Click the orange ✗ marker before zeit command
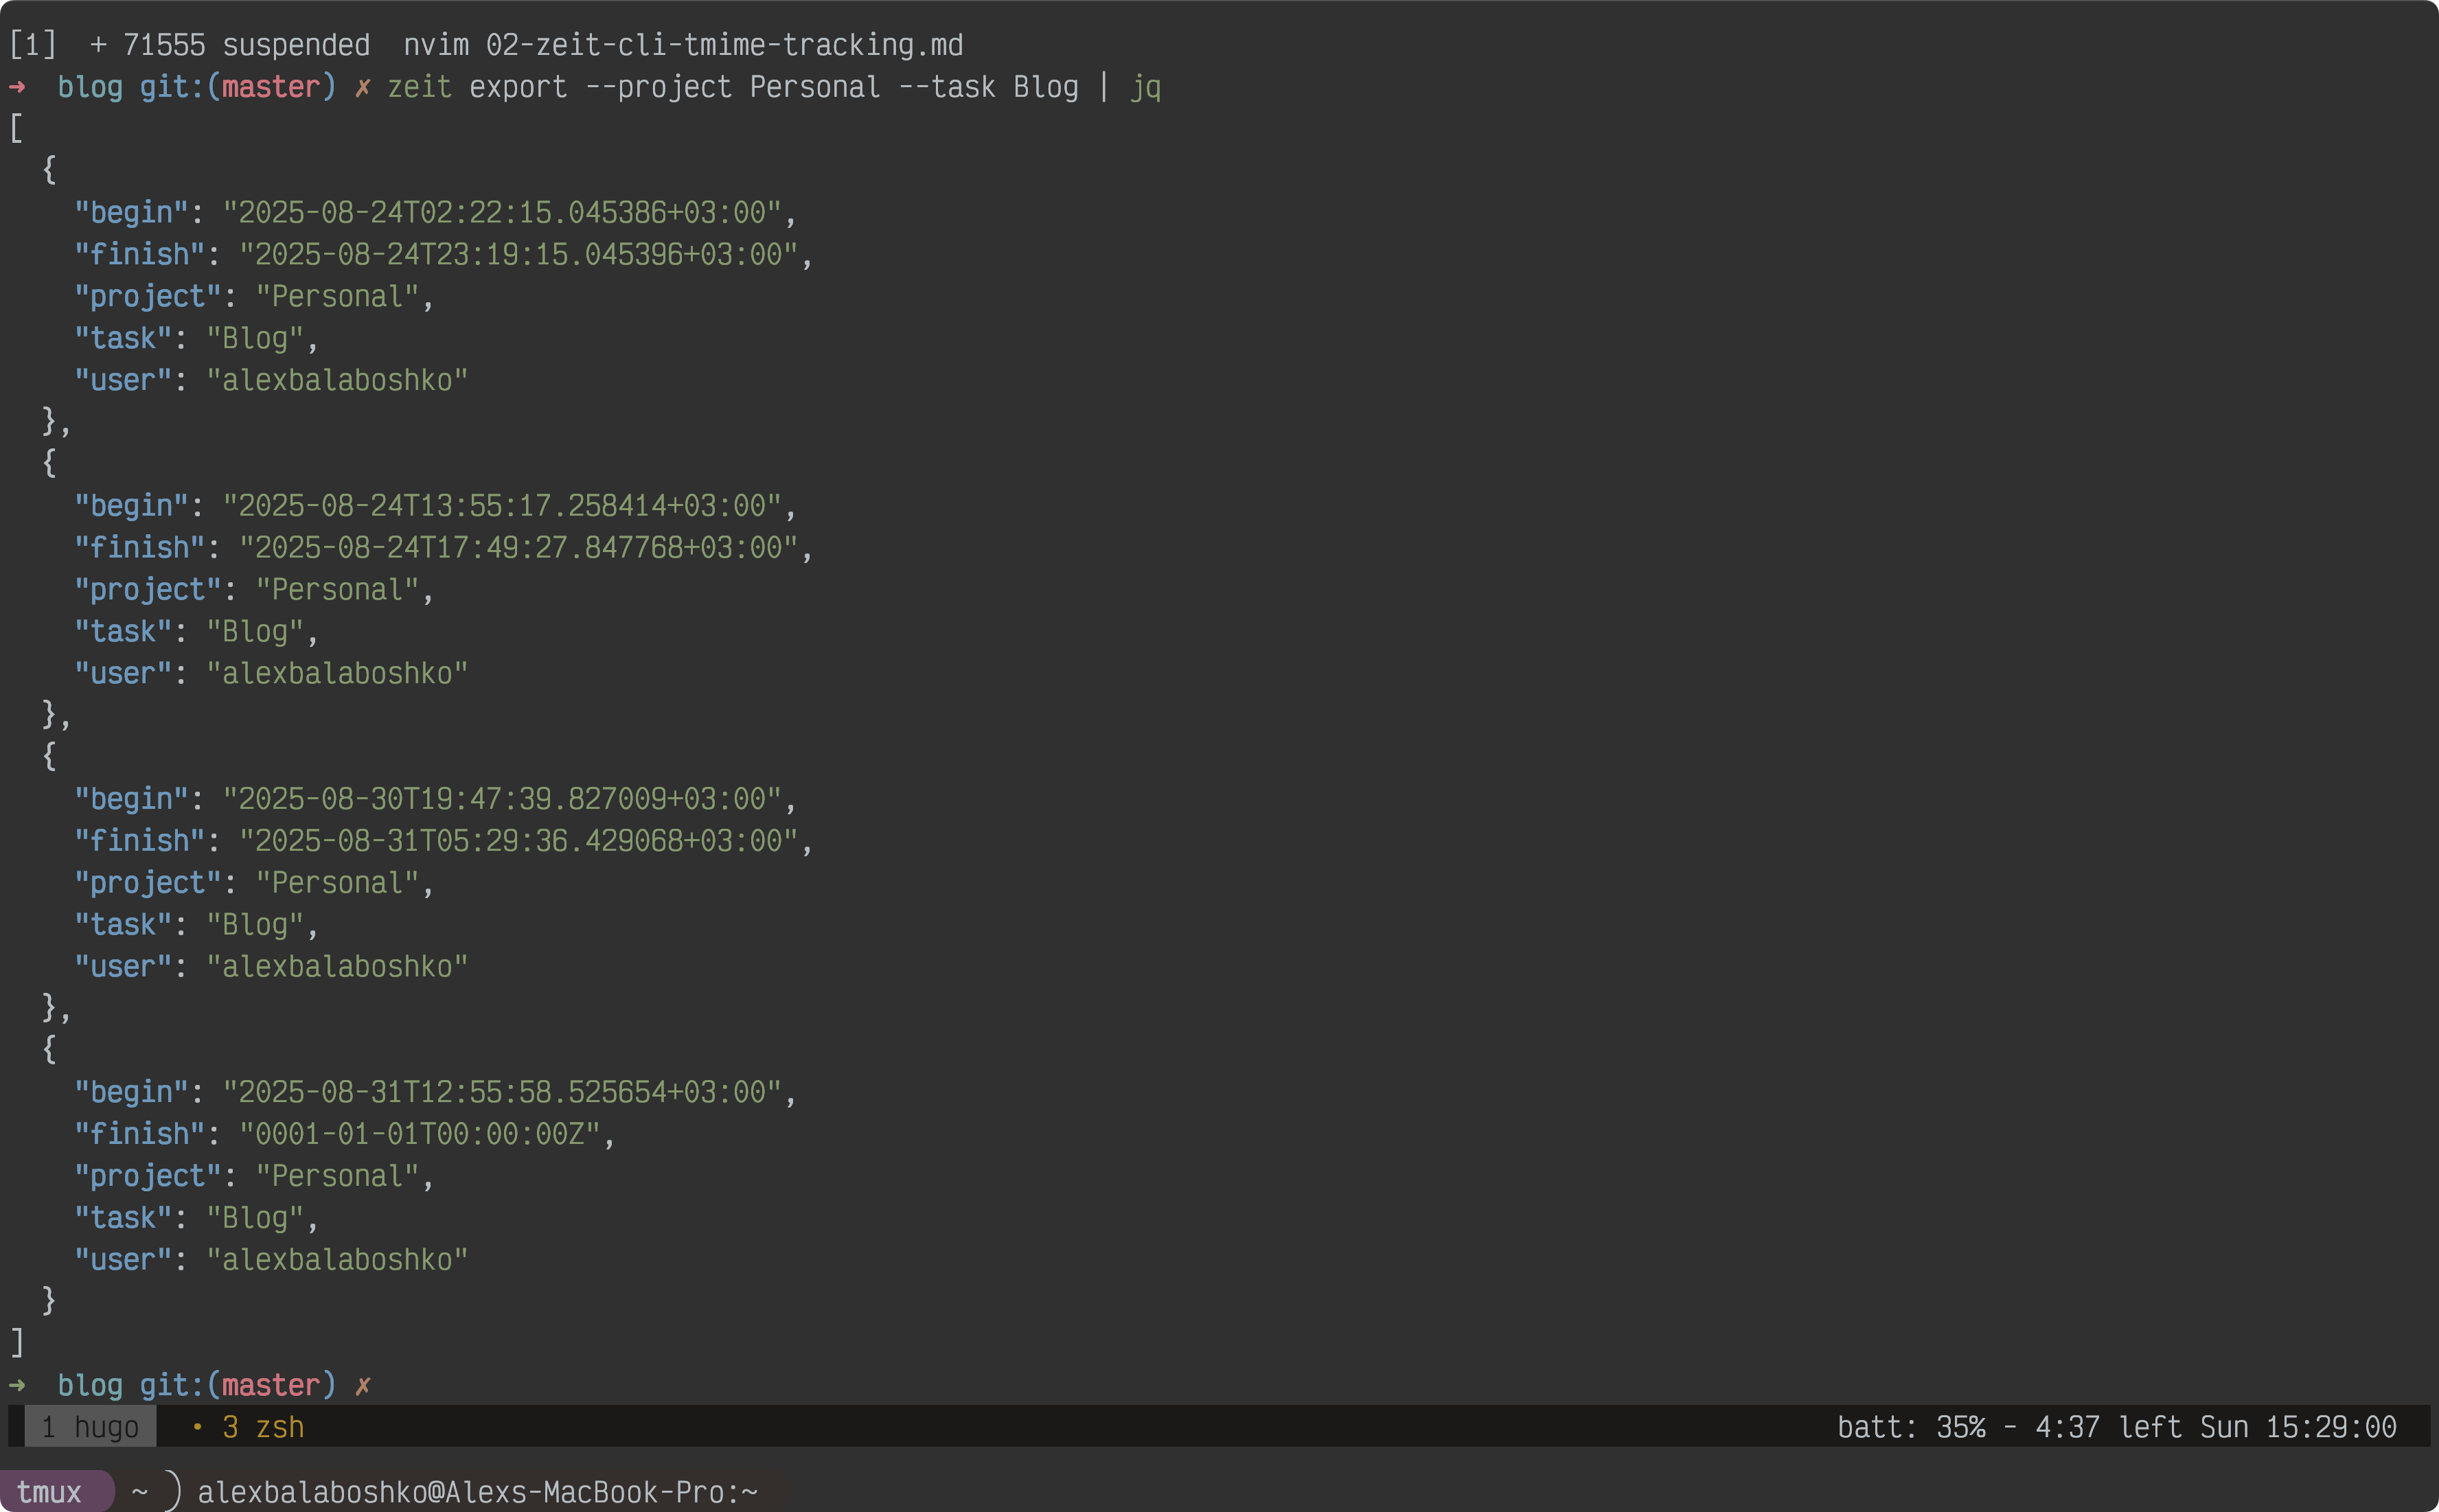The height and width of the screenshot is (1512, 2439). [363, 87]
